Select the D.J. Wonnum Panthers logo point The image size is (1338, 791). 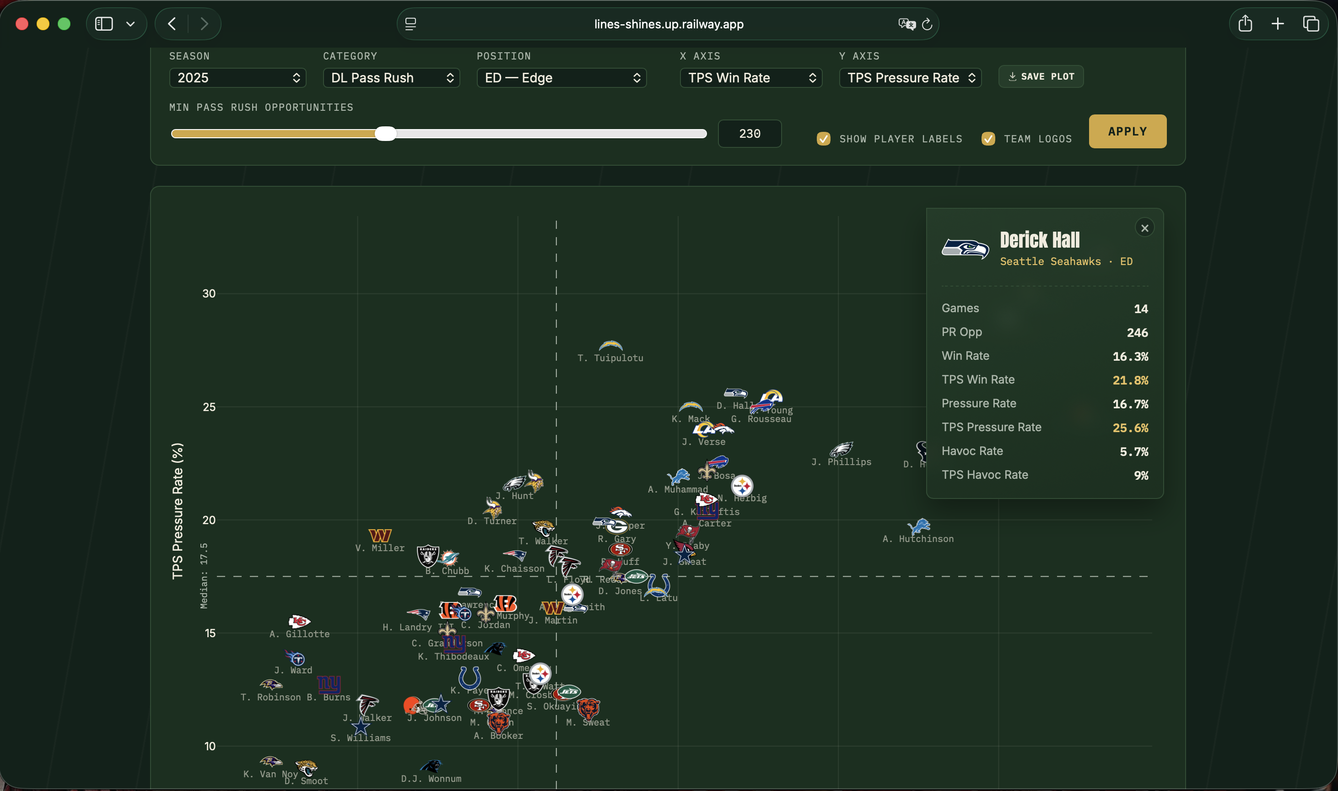coord(431,766)
